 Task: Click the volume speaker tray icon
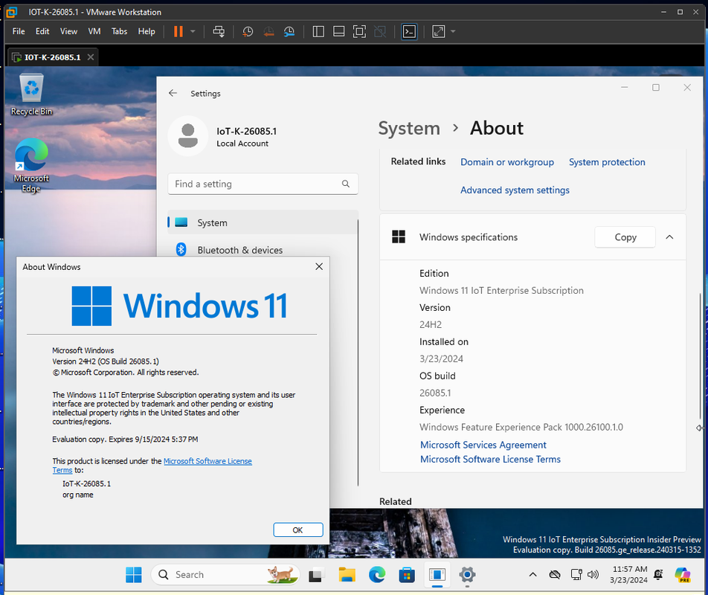click(x=593, y=575)
